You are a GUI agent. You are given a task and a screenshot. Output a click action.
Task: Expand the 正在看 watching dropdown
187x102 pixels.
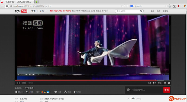(166, 11)
